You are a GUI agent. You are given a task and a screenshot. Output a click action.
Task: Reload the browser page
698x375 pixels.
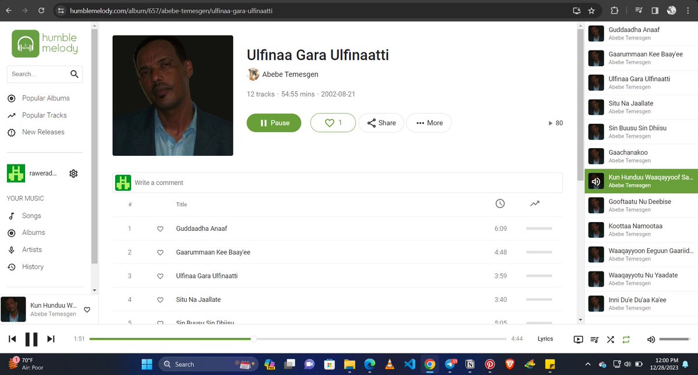coord(41,10)
